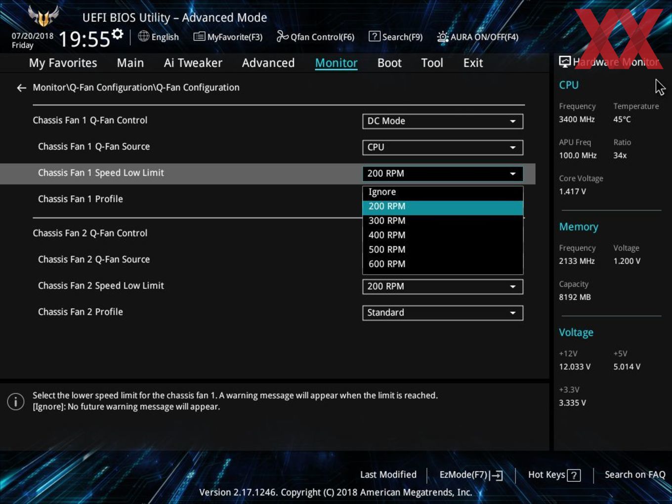The width and height of the screenshot is (672, 504).
Task: Collapse Chassis Fan 1 Speed Low Limit dropdown
Action: tap(443, 173)
